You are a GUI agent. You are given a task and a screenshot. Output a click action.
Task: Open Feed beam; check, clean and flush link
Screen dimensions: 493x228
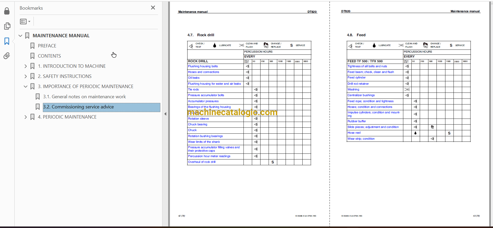click(371, 72)
